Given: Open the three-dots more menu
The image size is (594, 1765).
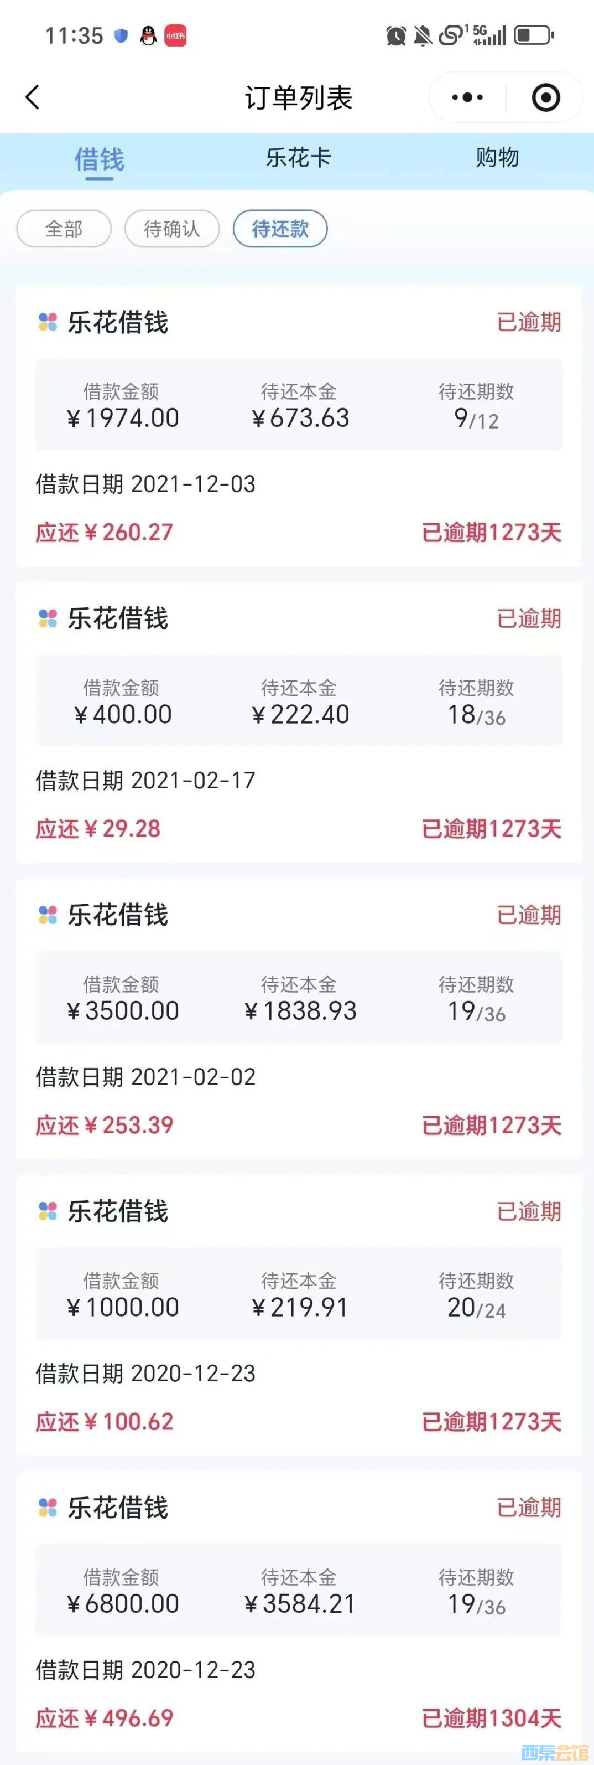Looking at the screenshot, I should 467,97.
